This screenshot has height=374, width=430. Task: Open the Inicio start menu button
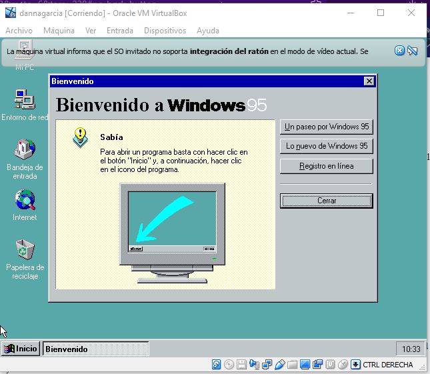(x=21, y=349)
